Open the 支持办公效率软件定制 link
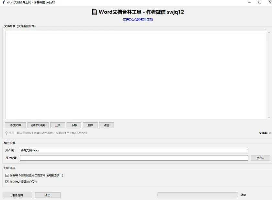The image size is (272, 200). 138,20
